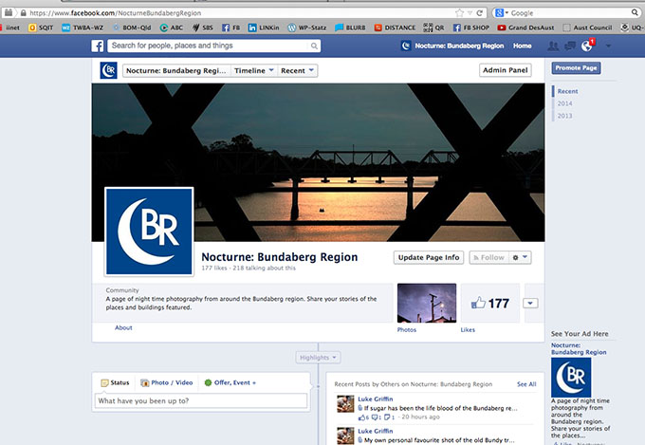The width and height of the screenshot is (645, 445).
Task: Click the Promote Page button
Action: pos(576,68)
